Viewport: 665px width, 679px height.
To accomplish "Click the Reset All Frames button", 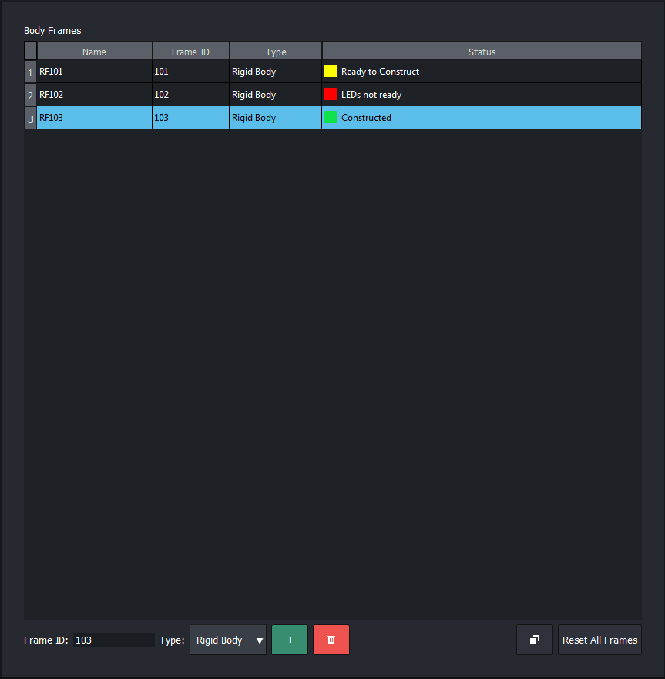I will click(x=600, y=640).
